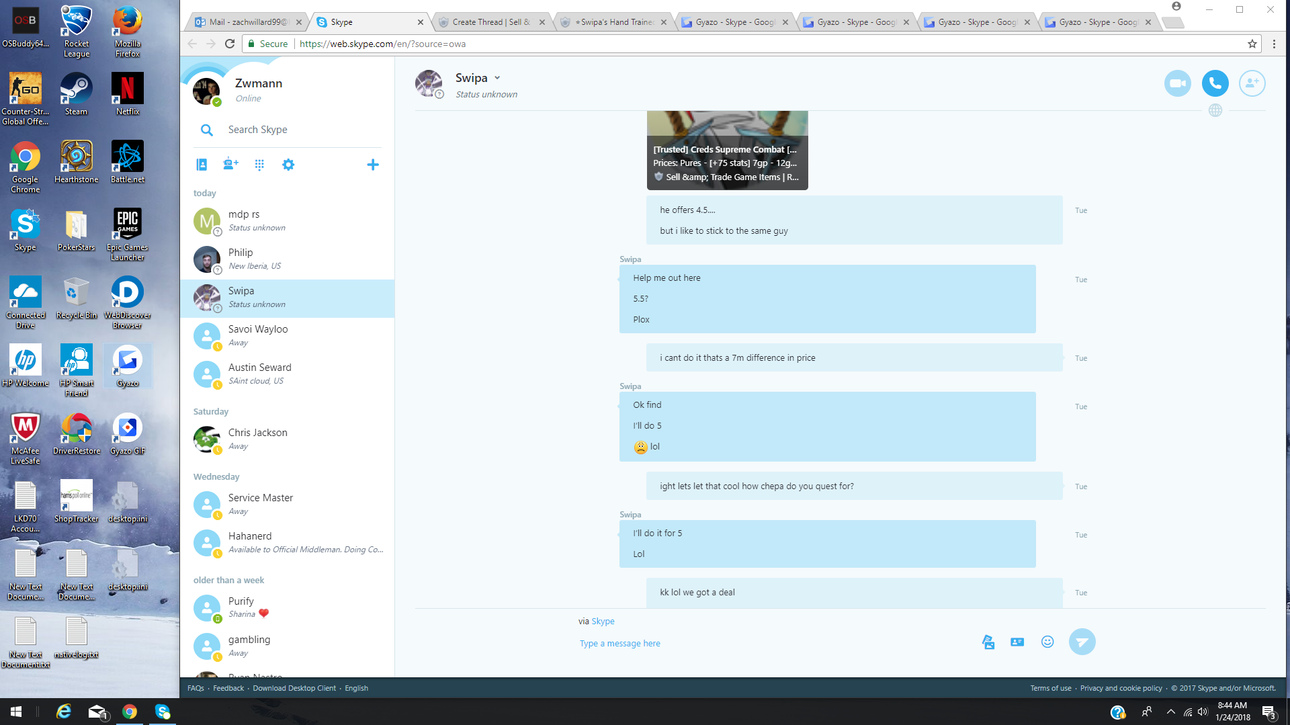The image size is (1290, 725).
Task: Open the Service Master conversation
Action: pyautogui.click(x=288, y=505)
